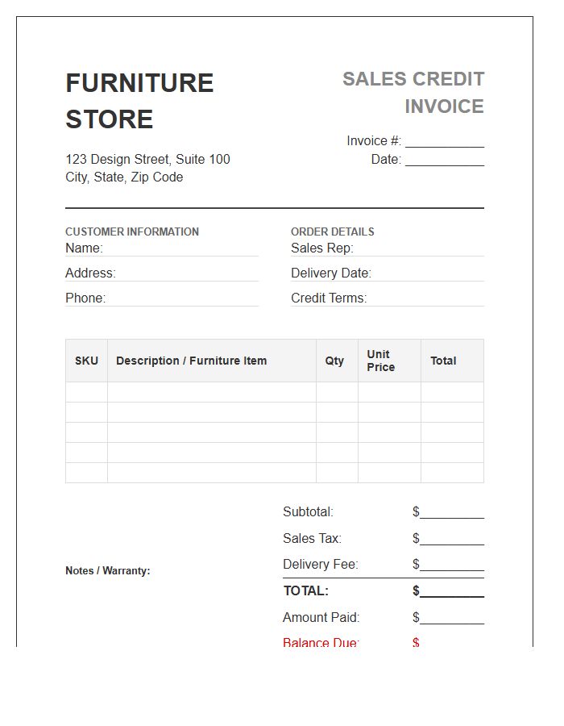Image resolution: width=564 pixels, height=726 pixels.
Task: Click the Qty column header
Action: tap(337, 361)
